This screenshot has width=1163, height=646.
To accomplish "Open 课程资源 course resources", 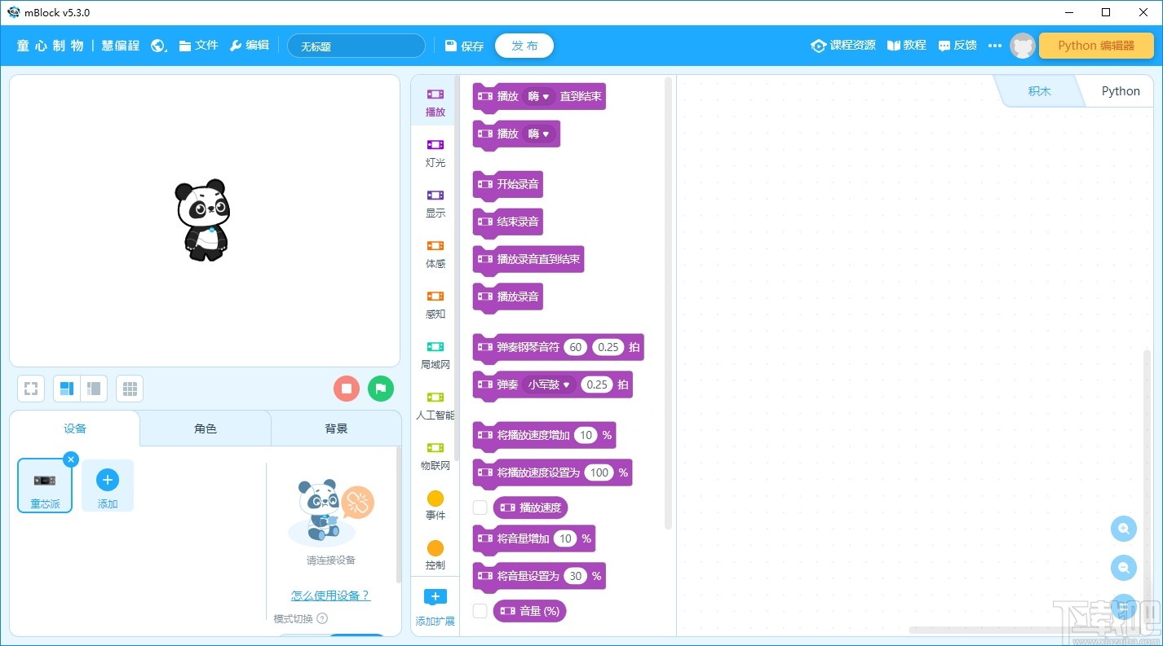I will coord(843,46).
